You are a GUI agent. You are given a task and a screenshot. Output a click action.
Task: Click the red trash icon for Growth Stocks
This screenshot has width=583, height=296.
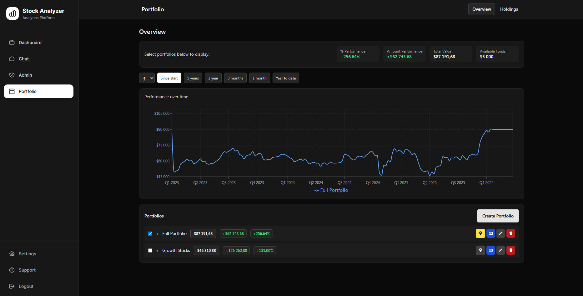click(510, 250)
